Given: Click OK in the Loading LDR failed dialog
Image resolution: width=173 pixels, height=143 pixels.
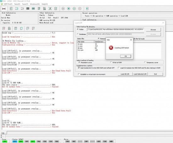Looking at the screenshot, I should click(x=126, y=56).
